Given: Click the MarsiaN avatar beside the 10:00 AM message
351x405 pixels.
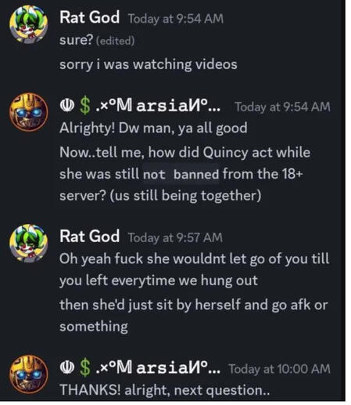Looking at the screenshot, I should tap(29, 374).
